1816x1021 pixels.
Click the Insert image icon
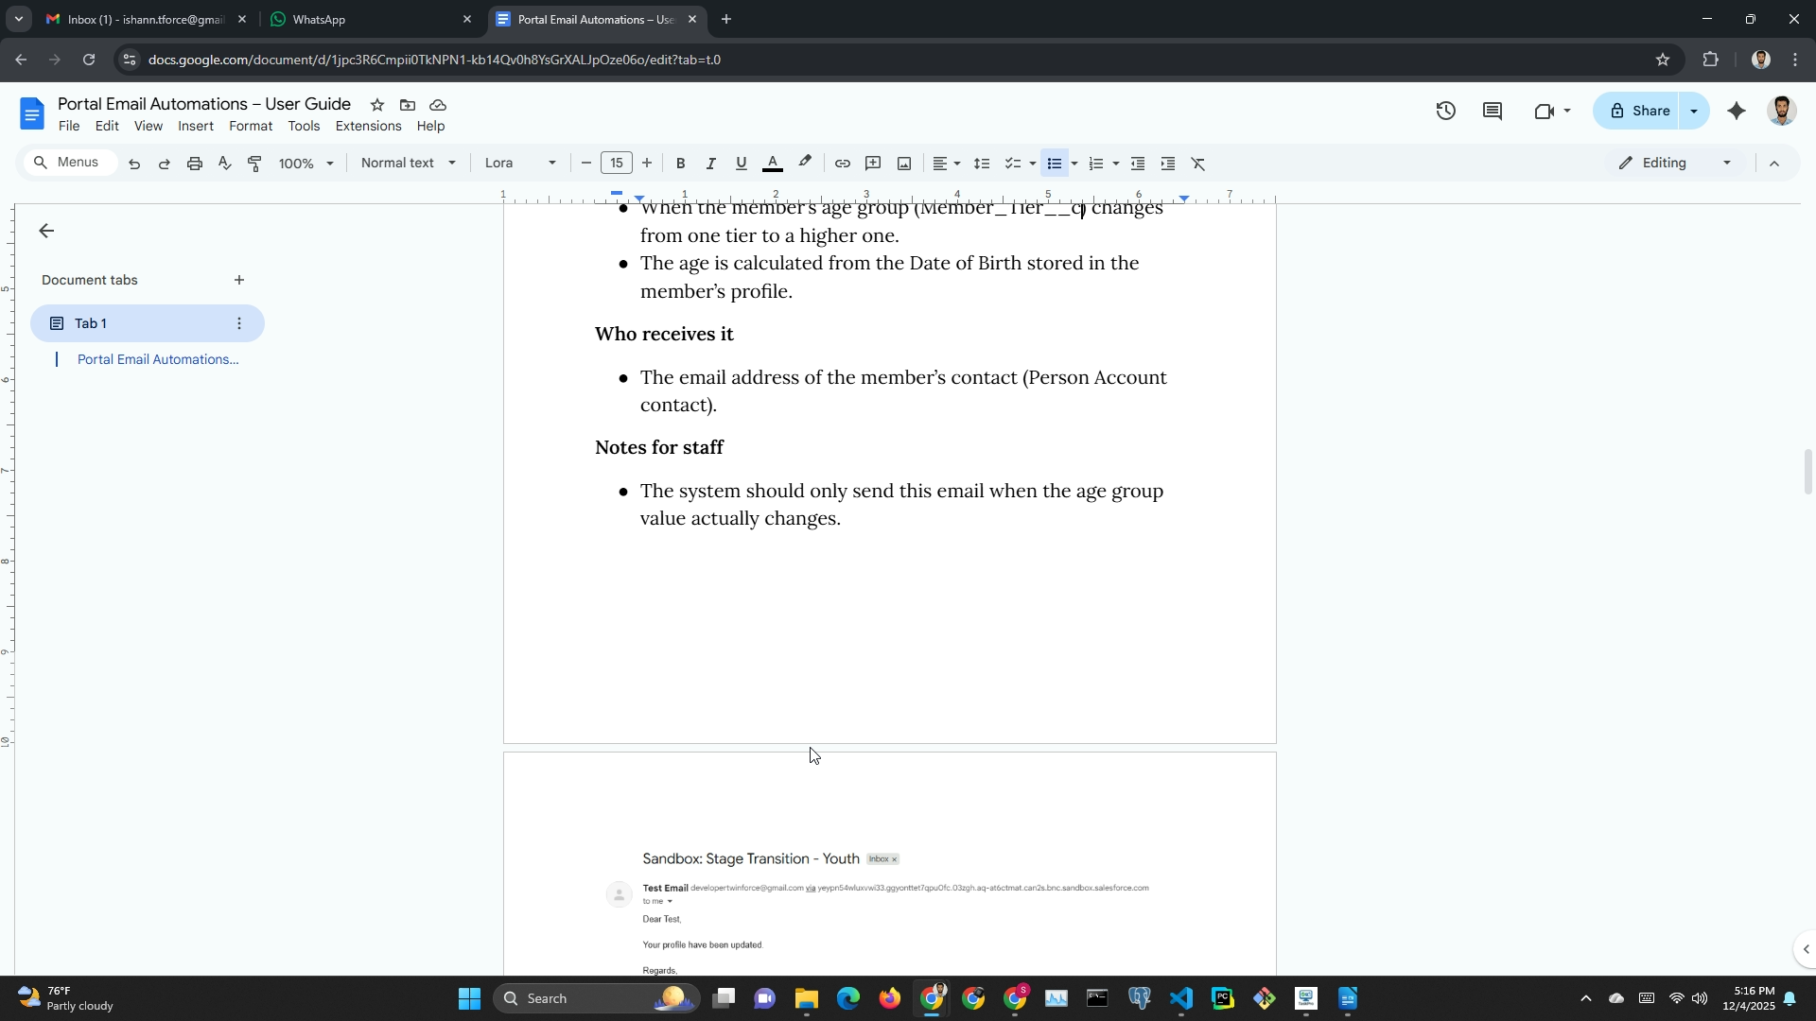pos(904,164)
